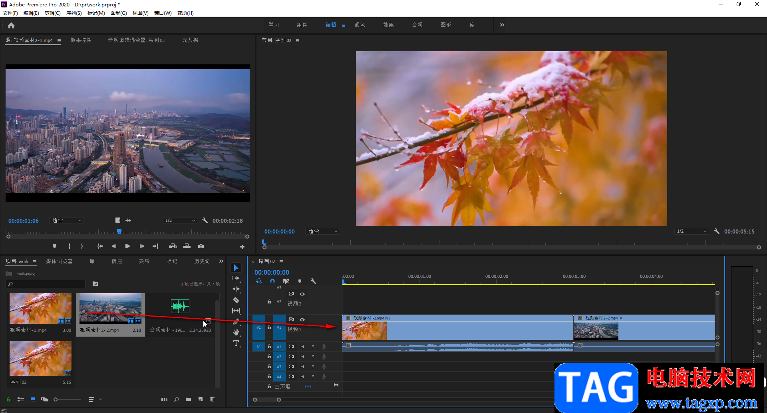Open sort icons dropdown in Project panel
This screenshot has height=413, width=767.
point(95,399)
